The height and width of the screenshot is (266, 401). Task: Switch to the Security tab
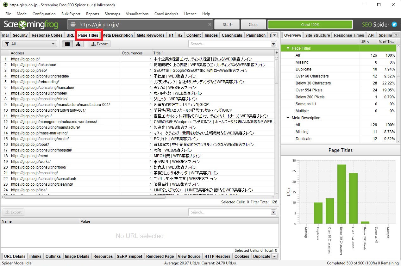pyautogui.click(x=20, y=35)
